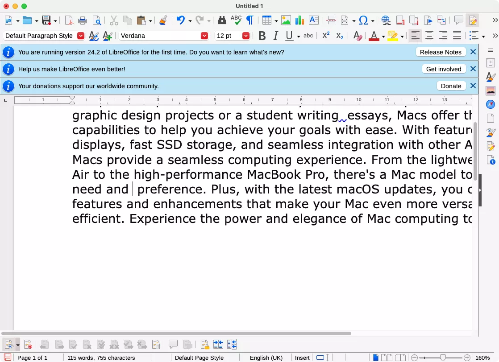
Task: Click the New document icon
Action: [x=8, y=21]
